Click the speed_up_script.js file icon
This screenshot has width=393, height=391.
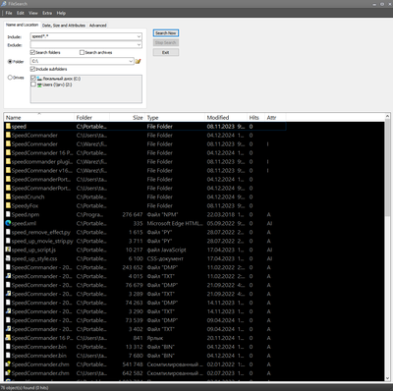coord(8,250)
